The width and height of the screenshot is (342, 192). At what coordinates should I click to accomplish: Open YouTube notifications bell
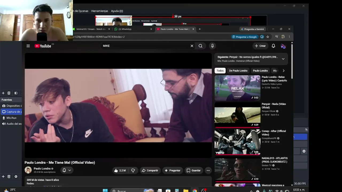(x=273, y=46)
